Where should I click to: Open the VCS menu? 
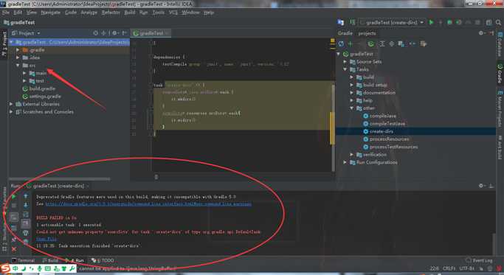173,13
